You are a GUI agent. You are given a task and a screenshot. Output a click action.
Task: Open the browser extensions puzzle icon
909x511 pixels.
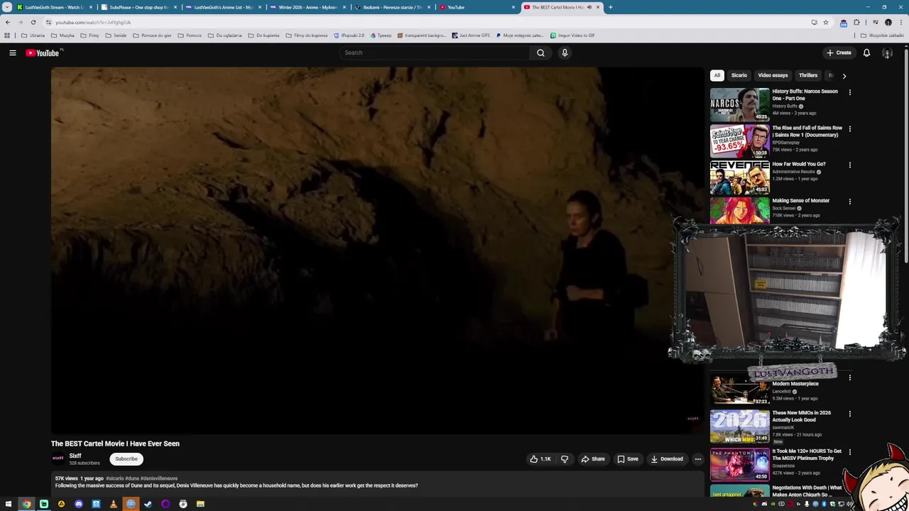856,22
